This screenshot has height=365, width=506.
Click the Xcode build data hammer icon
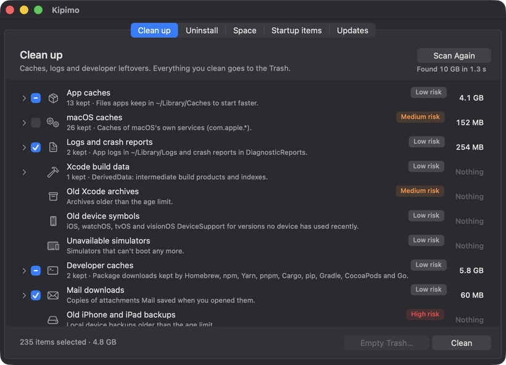[x=53, y=172]
